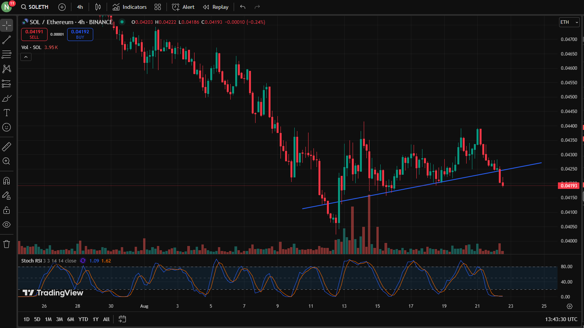Select the crosshair cursor tool
Image resolution: width=584 pixels, height=328 pixels.
click(x=7, y=25)
